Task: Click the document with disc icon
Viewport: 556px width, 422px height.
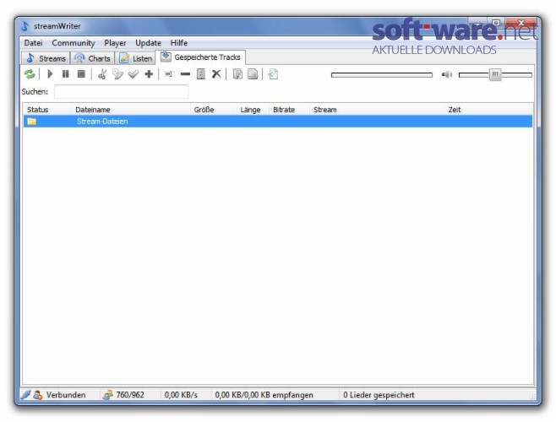Action: pyautogui.click(x=253, y=74)
